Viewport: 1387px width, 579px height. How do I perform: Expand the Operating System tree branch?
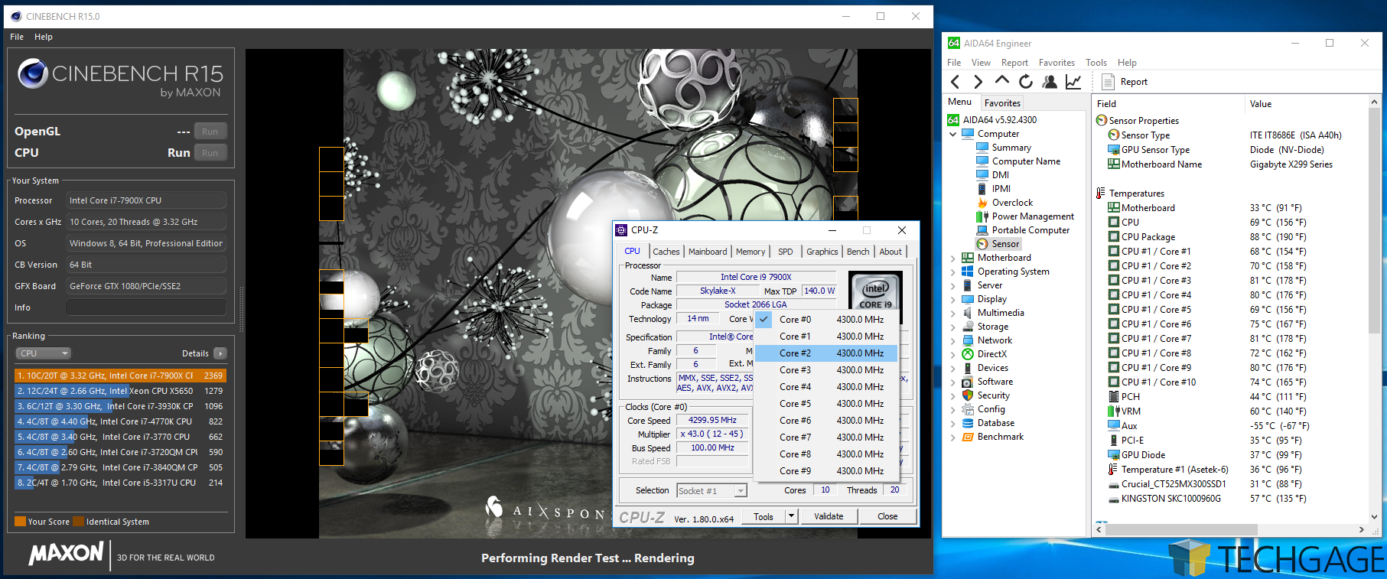coord(952,272)
